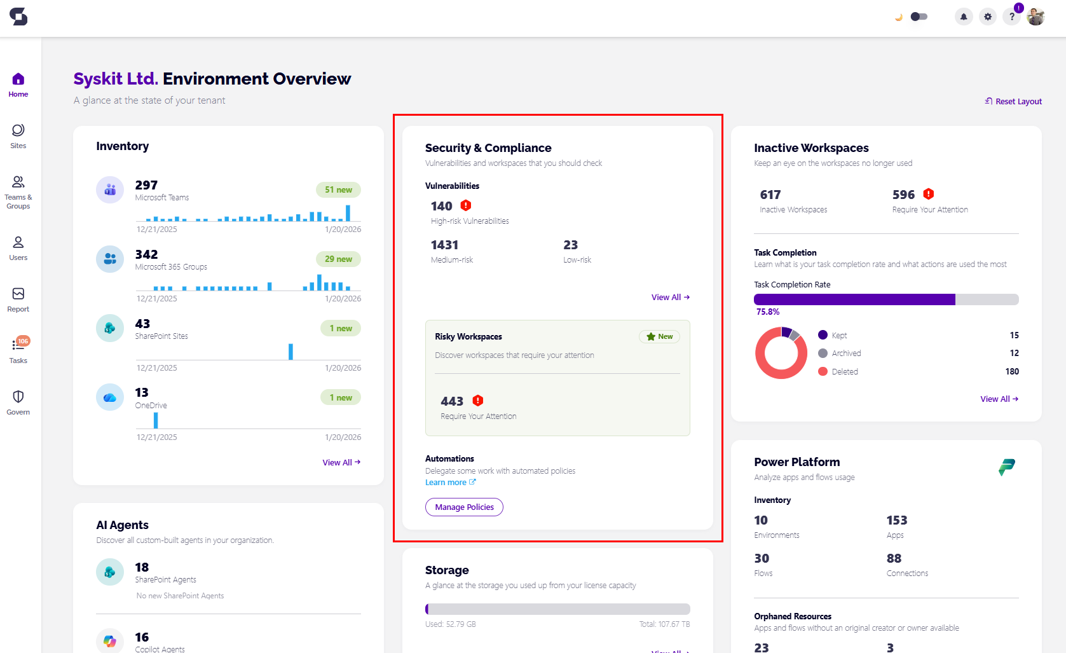
Task: Click the Manage Policies button
Action: 464,507
